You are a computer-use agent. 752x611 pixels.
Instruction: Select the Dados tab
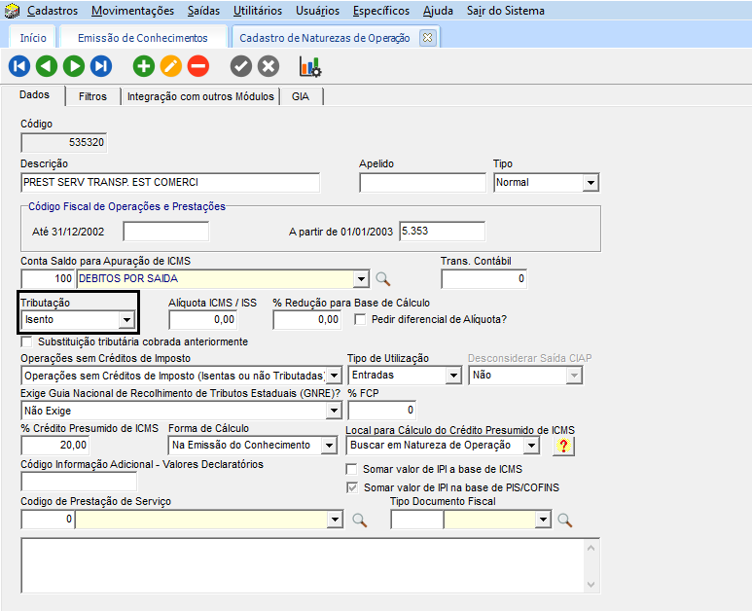[34, 95]
